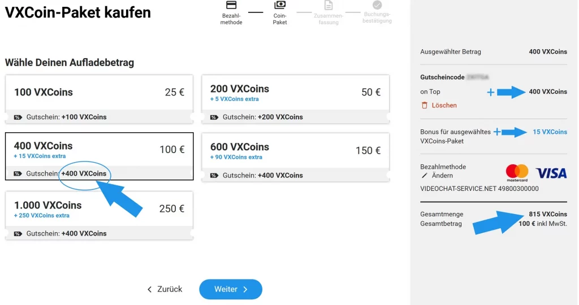Click the 'Gesamtmenge' label
The image size is (579, 305).
coord(442,214)
